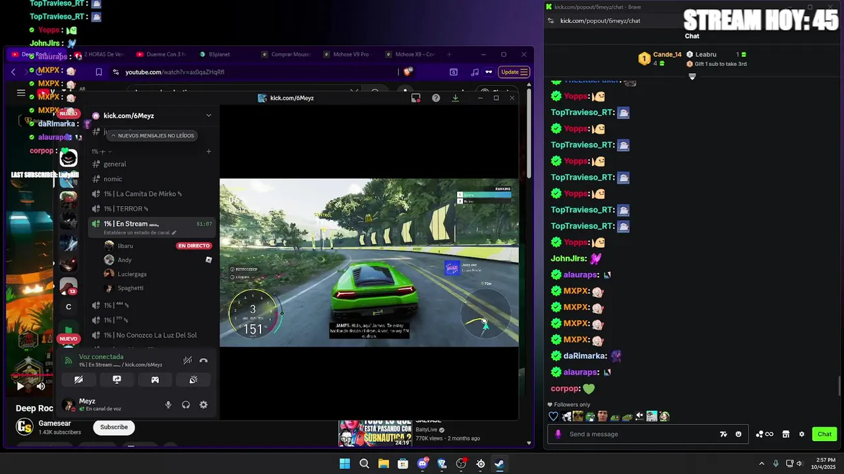The image size is (844, 474).
Task: Click youtube.com address bar URL
Action: point(175,72)
